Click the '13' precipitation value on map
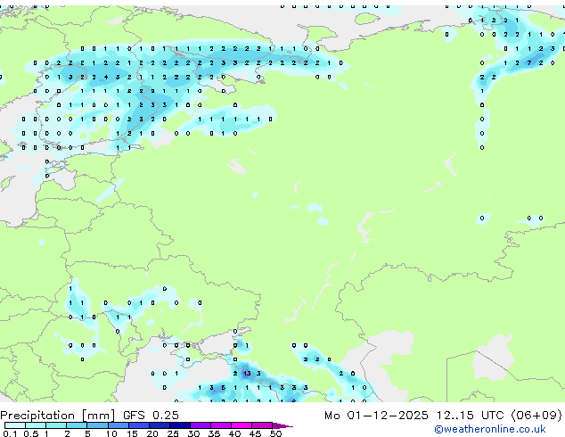This screenshot has height=437, width=565. pyautogui.click(x=247, y=373)
